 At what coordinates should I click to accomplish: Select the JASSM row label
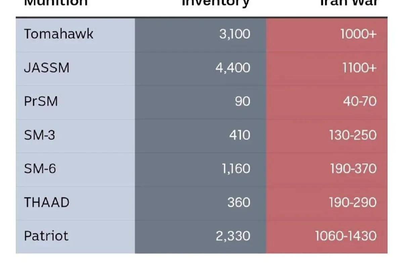47,68
